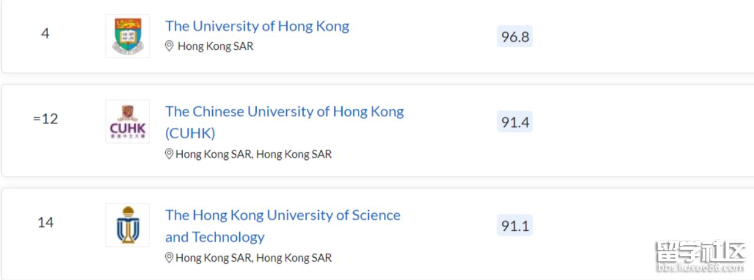The image size is (754, 280).
Task: Select the 91.4 score badge
Action: point(515,122)
